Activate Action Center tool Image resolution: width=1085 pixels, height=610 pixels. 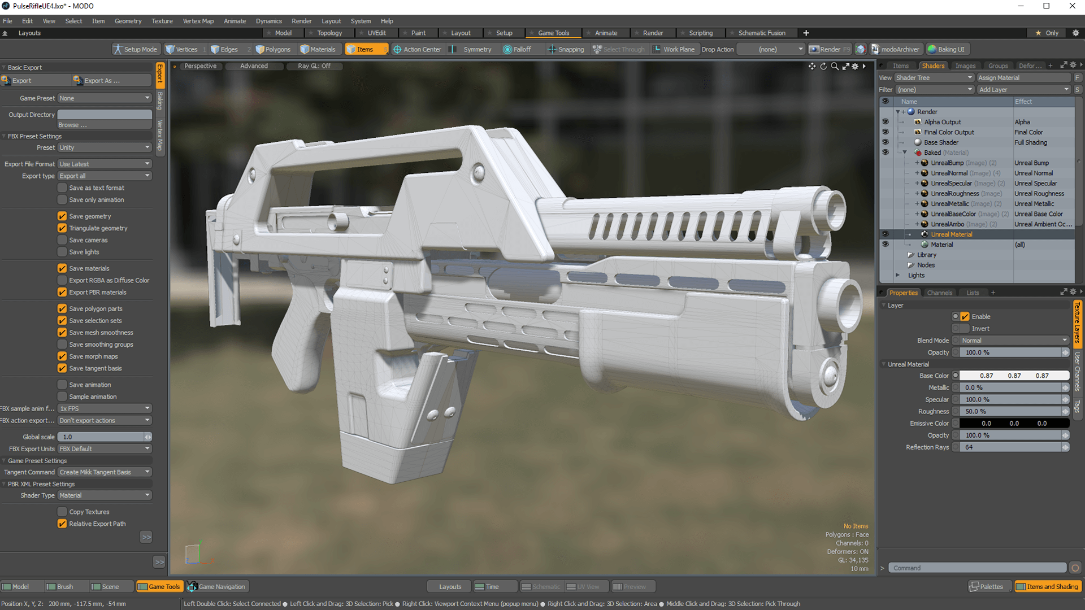tap(417, 49)
